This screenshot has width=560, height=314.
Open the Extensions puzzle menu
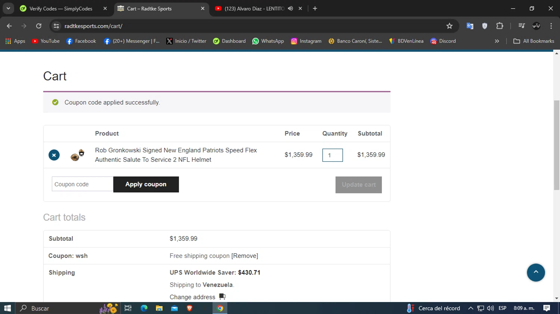click(500, 26)
